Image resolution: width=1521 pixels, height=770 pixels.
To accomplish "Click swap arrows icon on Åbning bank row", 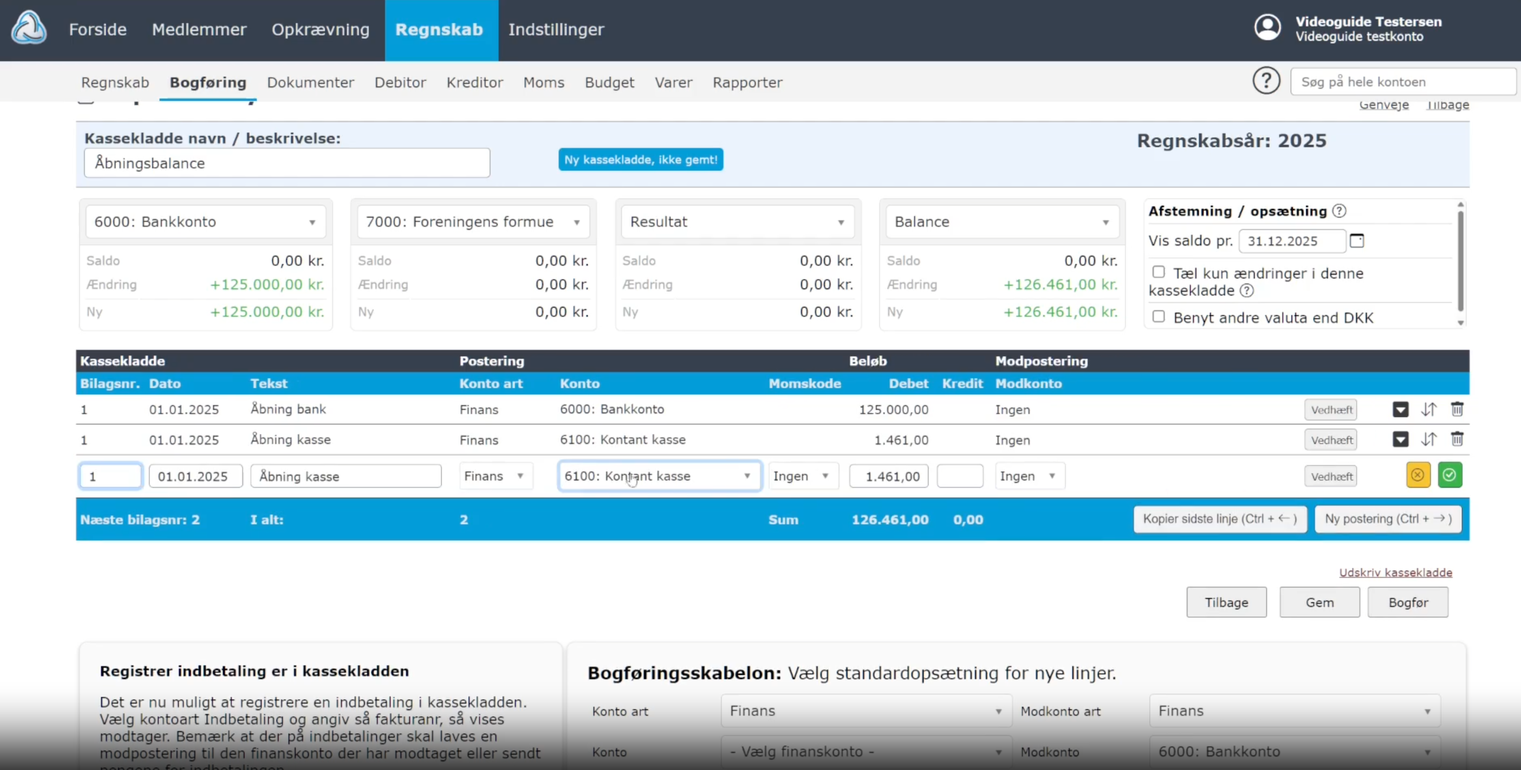I will coord(1428,409).
